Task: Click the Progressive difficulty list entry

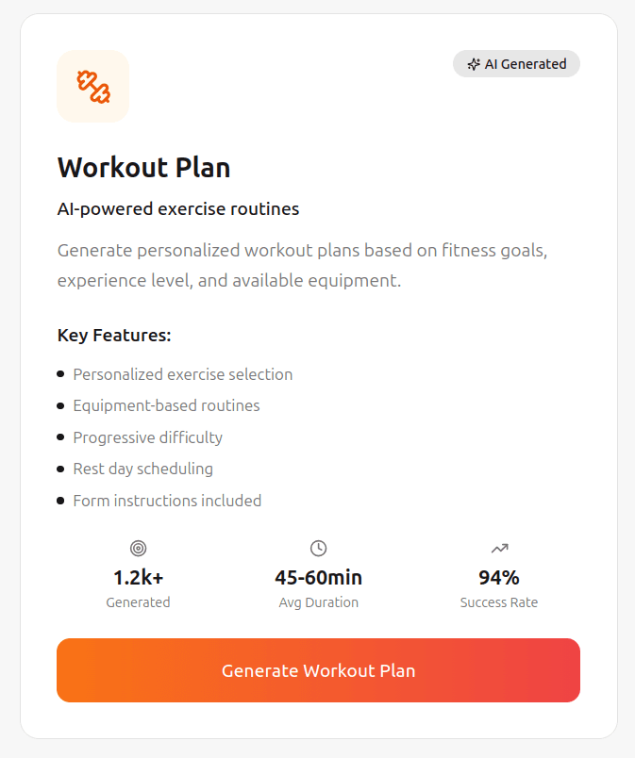Action: click(x=148, y=437)
